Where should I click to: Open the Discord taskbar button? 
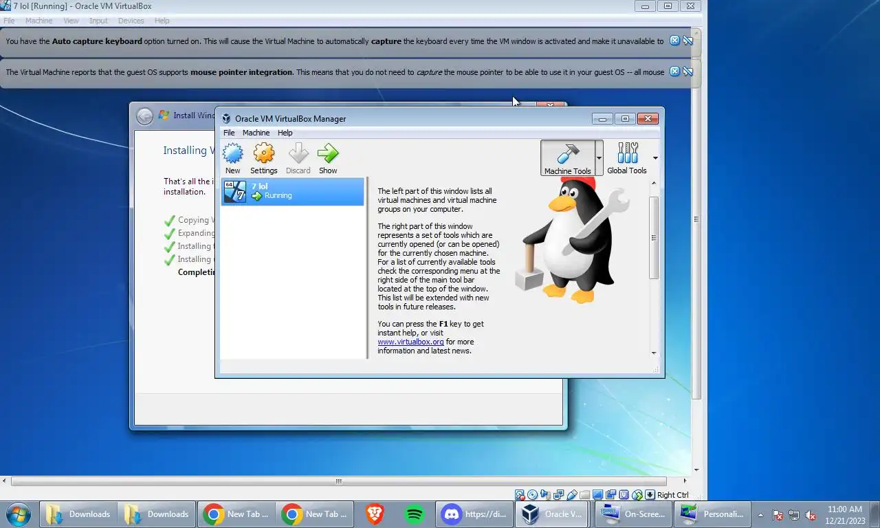point(474,514)
